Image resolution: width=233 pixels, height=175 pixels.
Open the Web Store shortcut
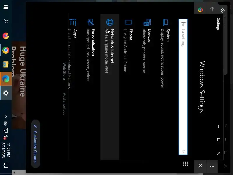click(64, 71)
